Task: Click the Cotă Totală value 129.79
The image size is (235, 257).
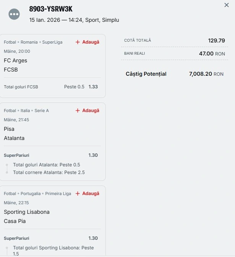Action: coord(216,41)
